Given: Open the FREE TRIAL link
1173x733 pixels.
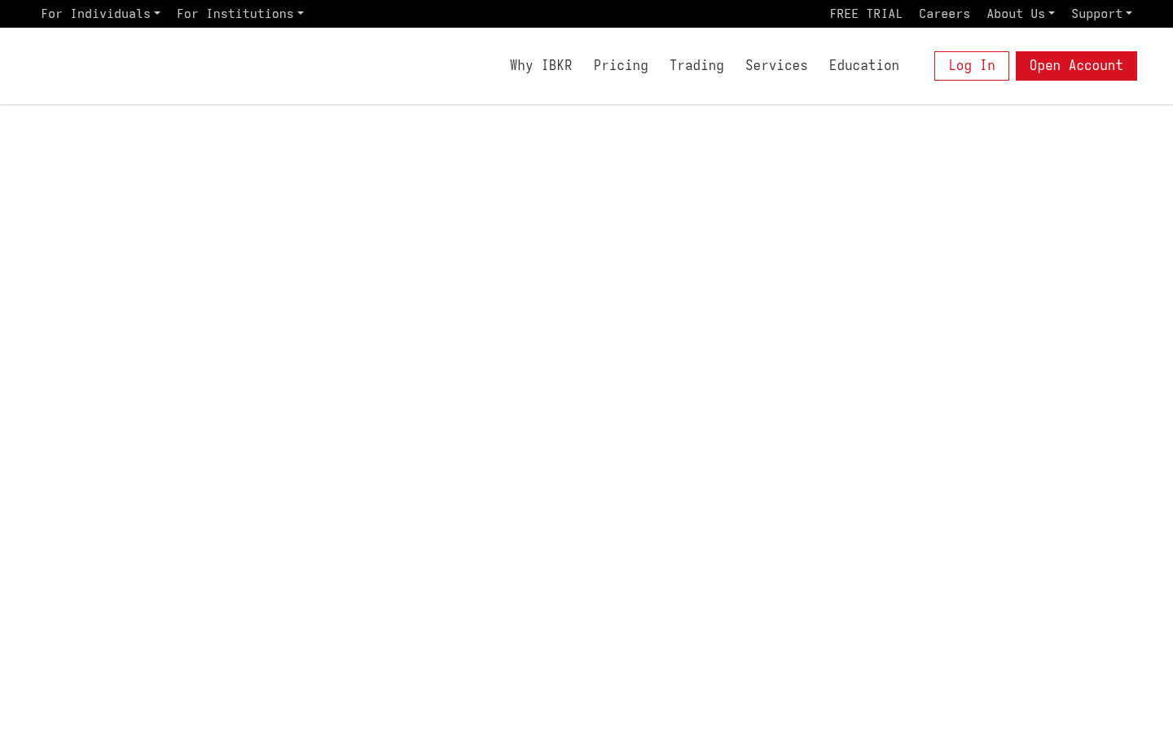Looking at the screenshot, I should pyautogui.click(x=866, y=14).
